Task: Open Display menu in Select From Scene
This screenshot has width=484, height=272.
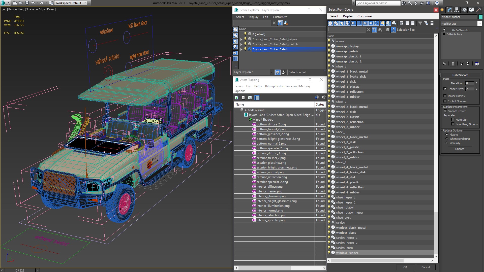Action: coord(348,16)
